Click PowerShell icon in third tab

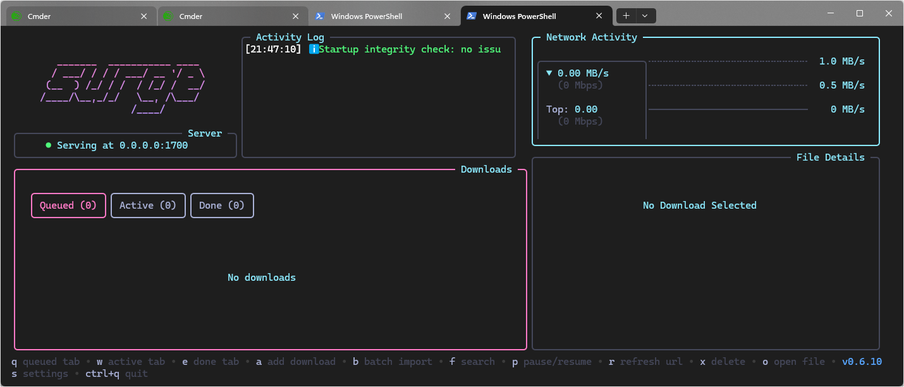point(320,16)
